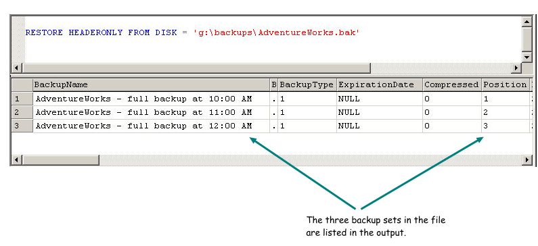Viewport: 538px width, 246px height.
Task: Click the query editor vertical scrollbar thumb
Action: [x=526, y=39]
